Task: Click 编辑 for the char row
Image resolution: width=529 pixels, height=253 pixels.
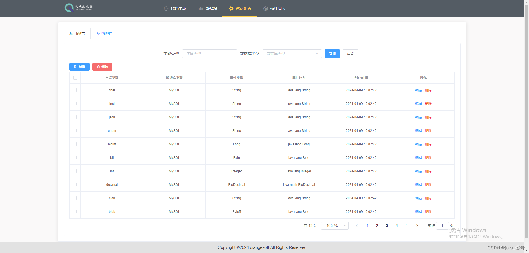Action: tap(419, 90)
